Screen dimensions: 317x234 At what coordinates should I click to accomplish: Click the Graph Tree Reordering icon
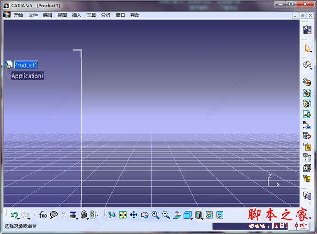pyautogui.click(x=307, y=136)
